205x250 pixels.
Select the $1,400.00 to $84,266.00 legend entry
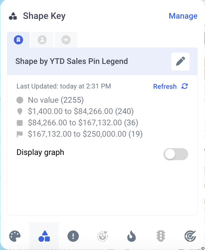tap(81, 111)
